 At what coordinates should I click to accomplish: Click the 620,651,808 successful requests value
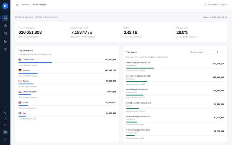[30, 32]
